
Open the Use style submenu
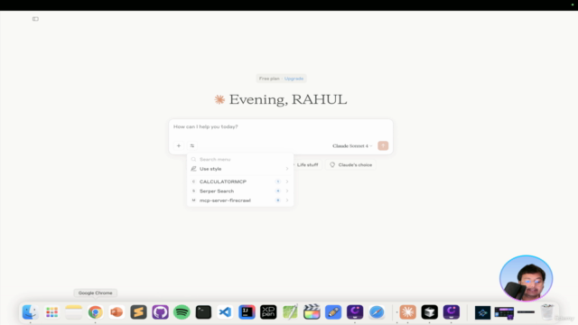(240, 169)
